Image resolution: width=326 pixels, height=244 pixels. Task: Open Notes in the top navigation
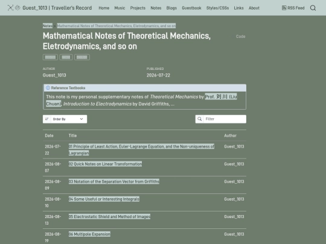(x=156, y=8)
